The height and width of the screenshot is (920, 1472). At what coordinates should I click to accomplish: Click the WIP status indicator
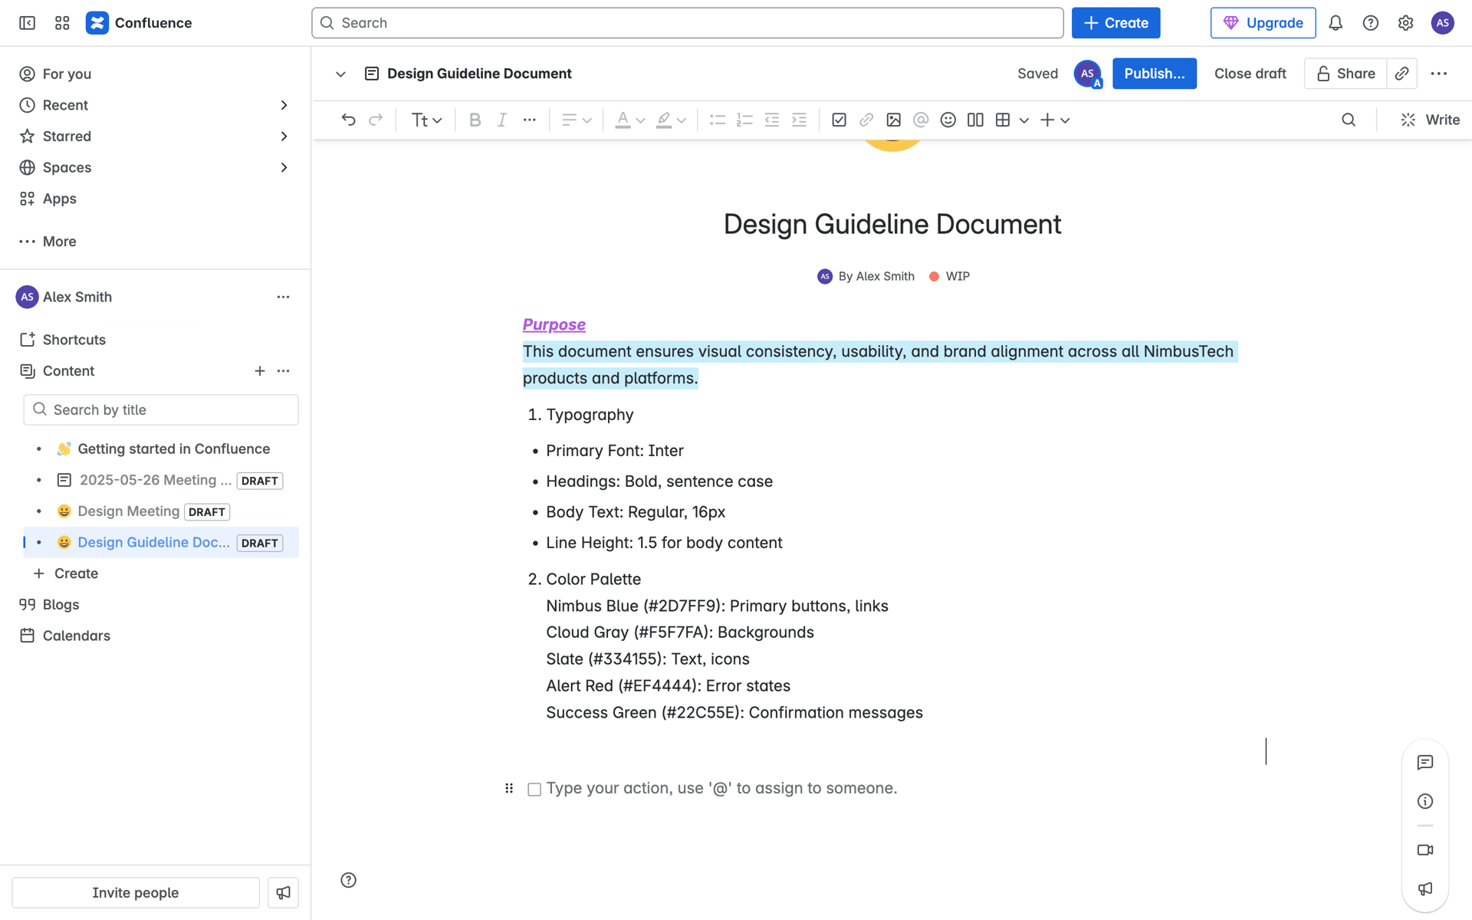coord(949,276)
